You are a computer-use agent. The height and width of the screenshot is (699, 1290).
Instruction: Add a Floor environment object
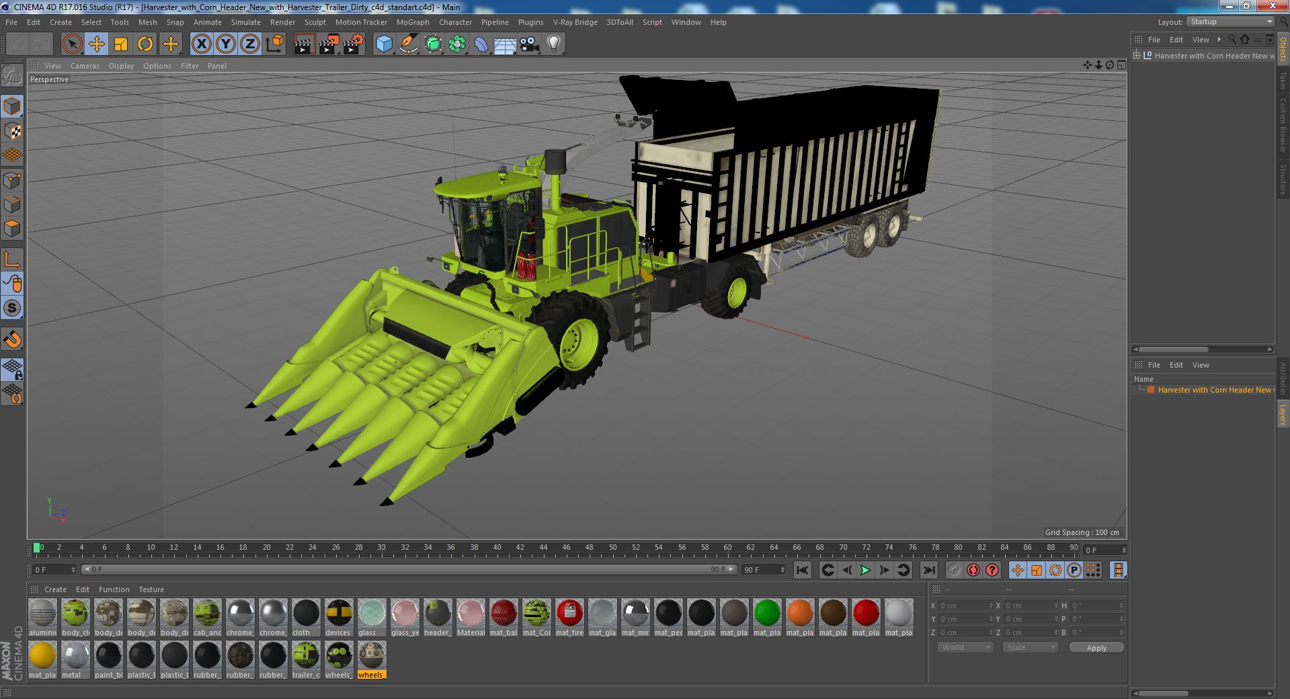coord(506,44)
